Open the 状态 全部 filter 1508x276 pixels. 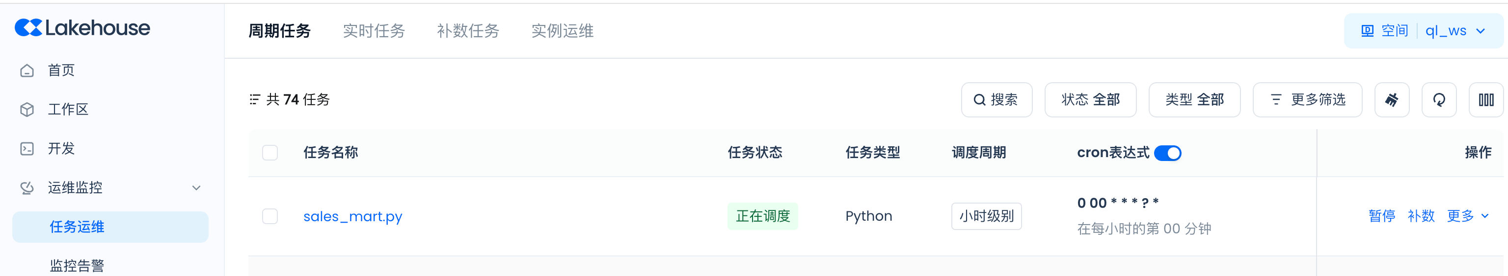[x=1090, y=100]
